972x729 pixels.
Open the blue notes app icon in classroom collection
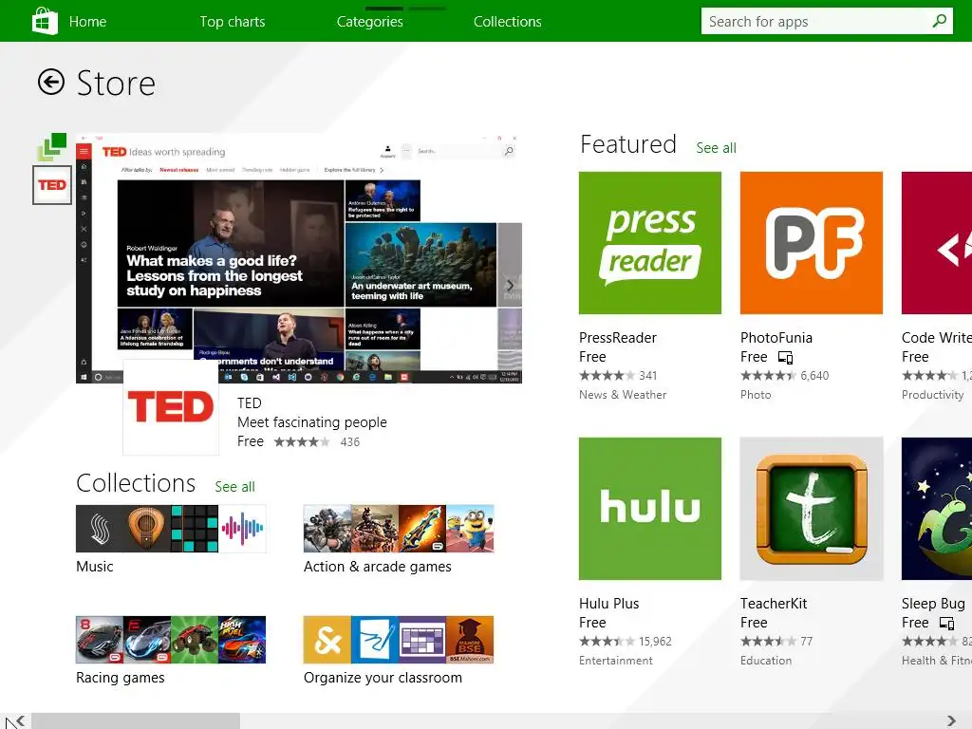[x=374, y=640]
